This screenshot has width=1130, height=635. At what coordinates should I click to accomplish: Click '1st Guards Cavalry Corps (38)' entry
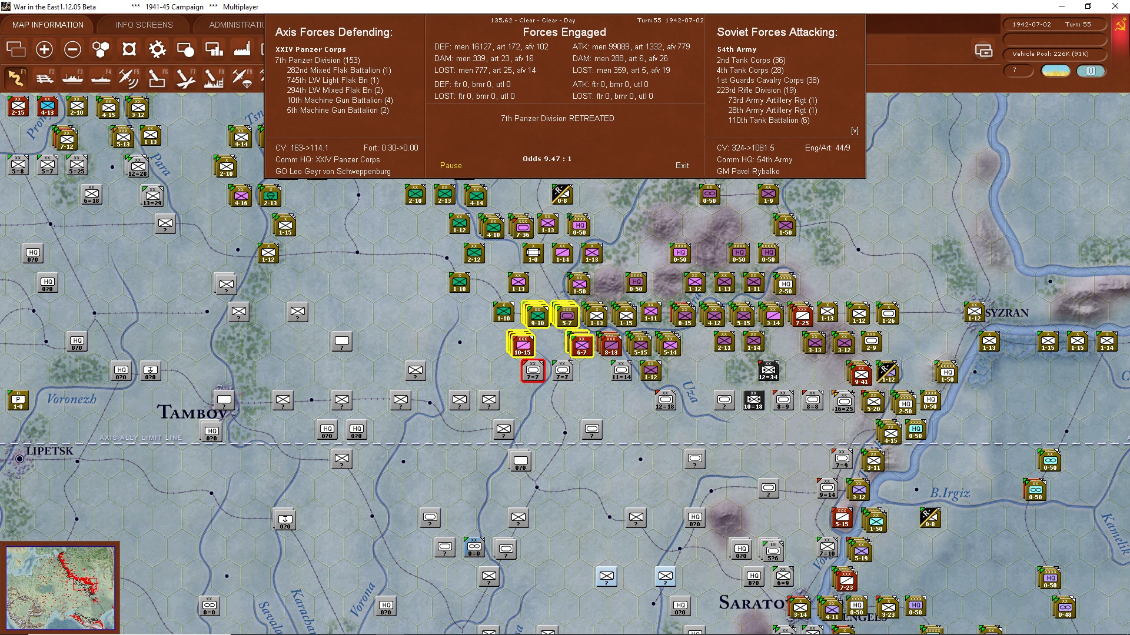(767, 80)
